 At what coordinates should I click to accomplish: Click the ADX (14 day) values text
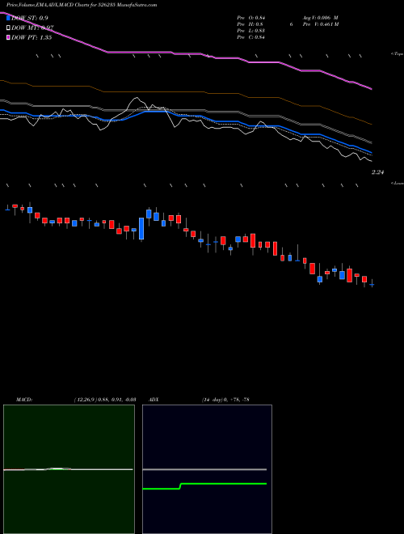[225, 400]
